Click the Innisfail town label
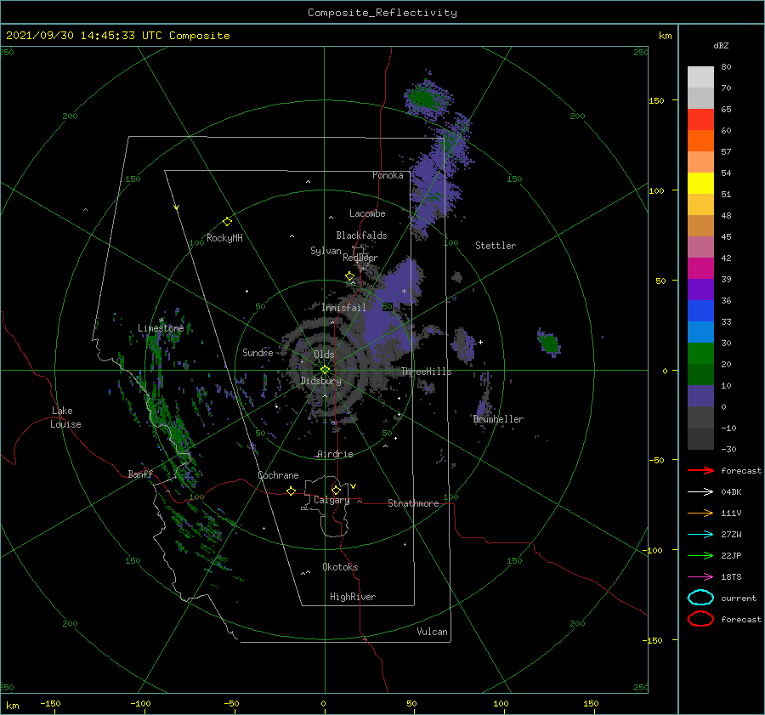Image resolution: width=765 pixels, height=715 pixels. click(343, 308)
